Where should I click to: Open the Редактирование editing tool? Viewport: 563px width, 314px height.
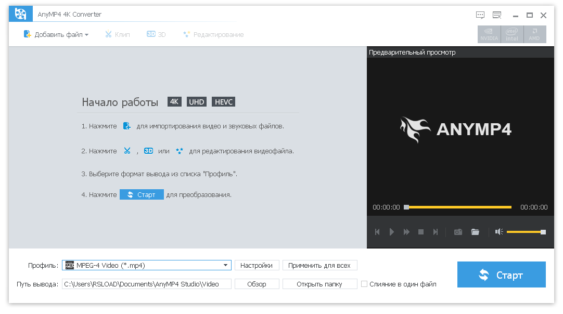coord(213,34)
